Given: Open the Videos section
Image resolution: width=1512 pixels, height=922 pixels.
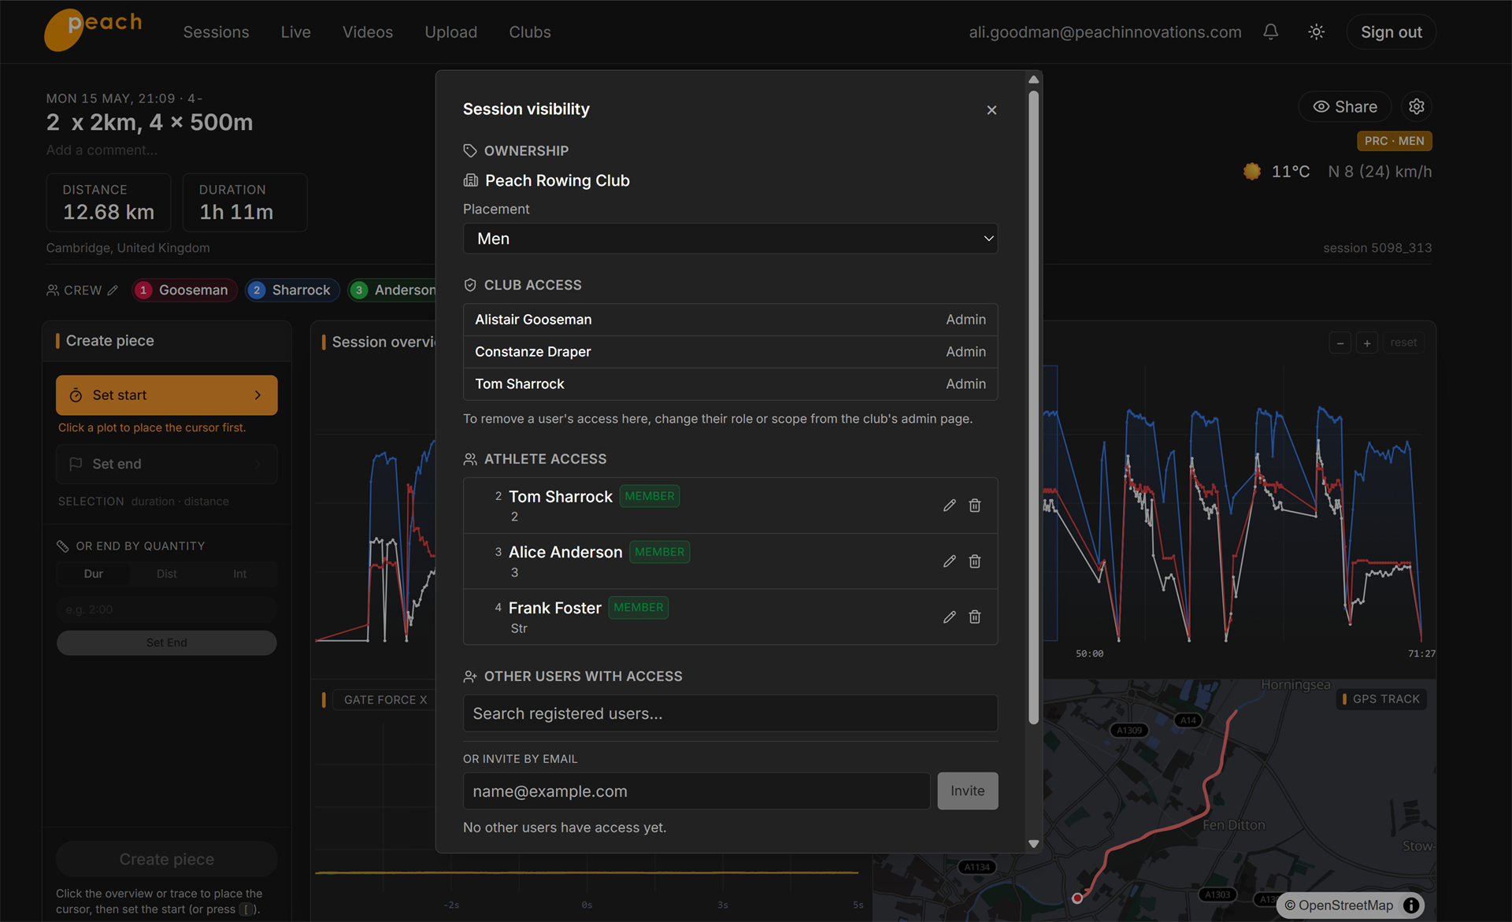Looking at the screenshot, I should tap(368, 32).
